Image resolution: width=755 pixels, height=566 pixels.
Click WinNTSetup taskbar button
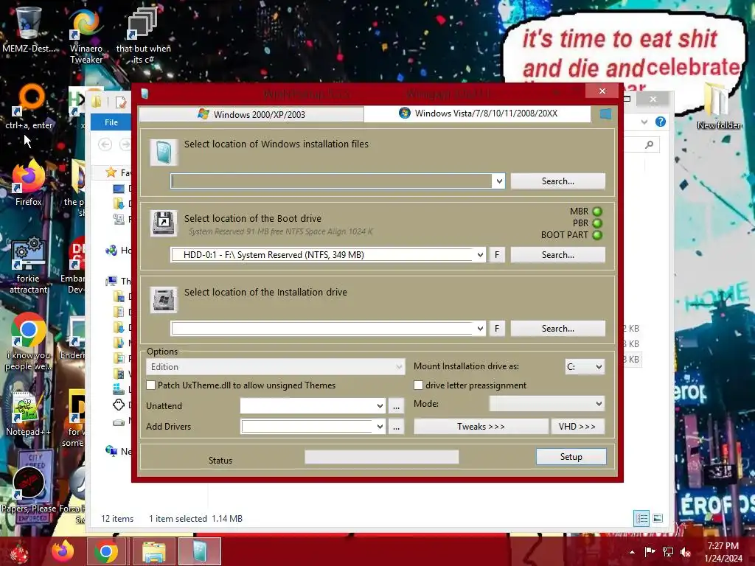199,551
